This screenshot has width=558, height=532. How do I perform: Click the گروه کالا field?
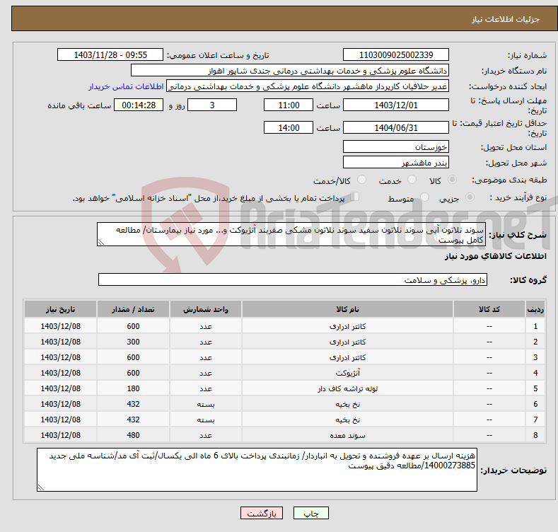(x=293, y=280)
